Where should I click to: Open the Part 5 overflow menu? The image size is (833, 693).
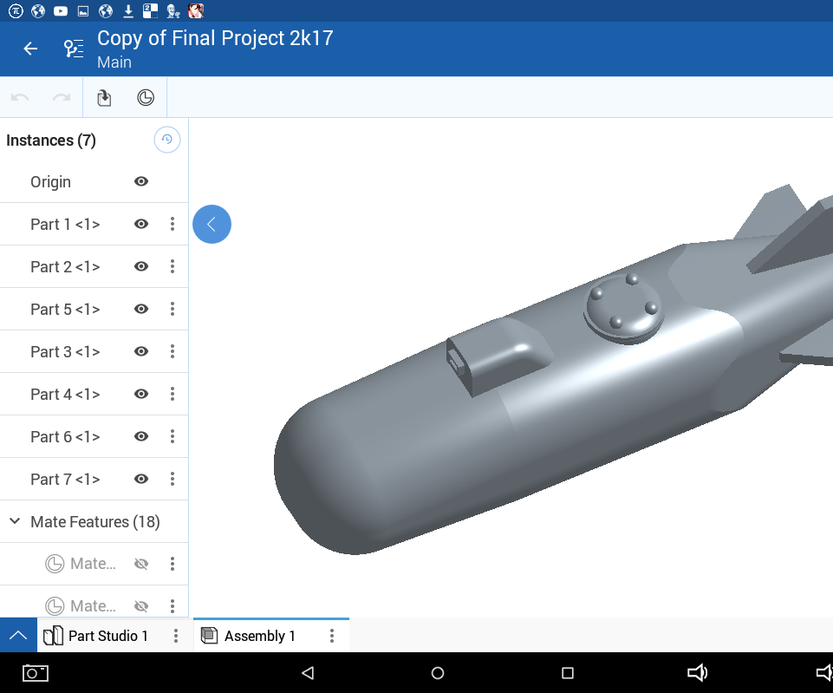click(x=172, y=309)
